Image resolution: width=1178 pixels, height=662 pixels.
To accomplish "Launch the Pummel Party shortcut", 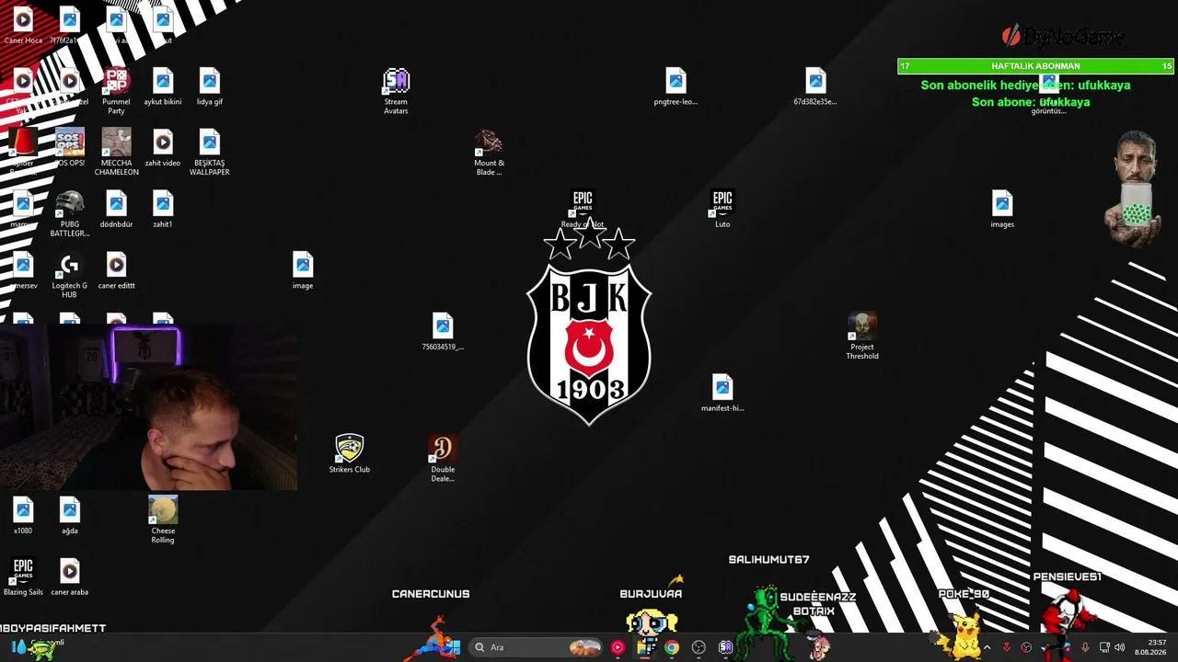I will [116, 91].
